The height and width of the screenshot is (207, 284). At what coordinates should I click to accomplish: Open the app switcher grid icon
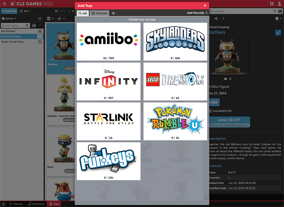272,4
